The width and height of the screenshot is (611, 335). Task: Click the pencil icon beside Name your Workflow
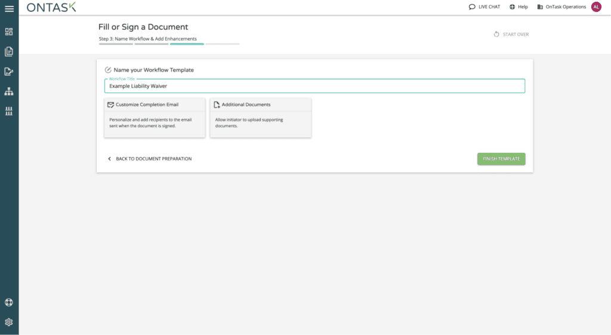[108, 70]
